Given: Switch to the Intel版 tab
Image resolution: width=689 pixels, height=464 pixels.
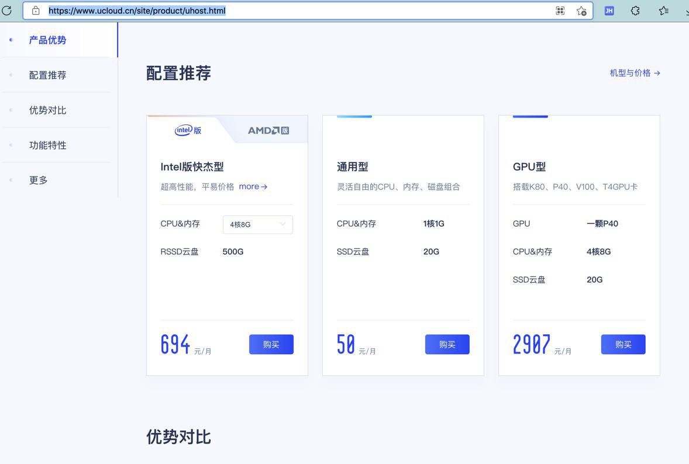Looking at the screenshot, I should tap(188, 130).
